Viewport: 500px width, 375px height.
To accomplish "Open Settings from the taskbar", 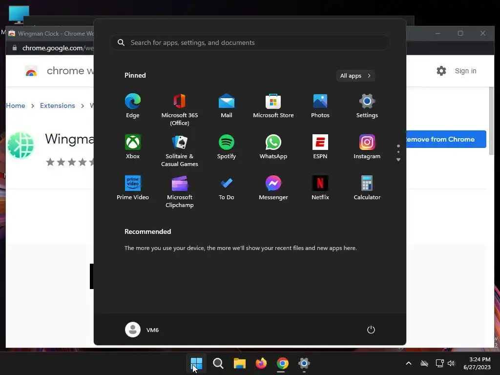I will 304,363.
